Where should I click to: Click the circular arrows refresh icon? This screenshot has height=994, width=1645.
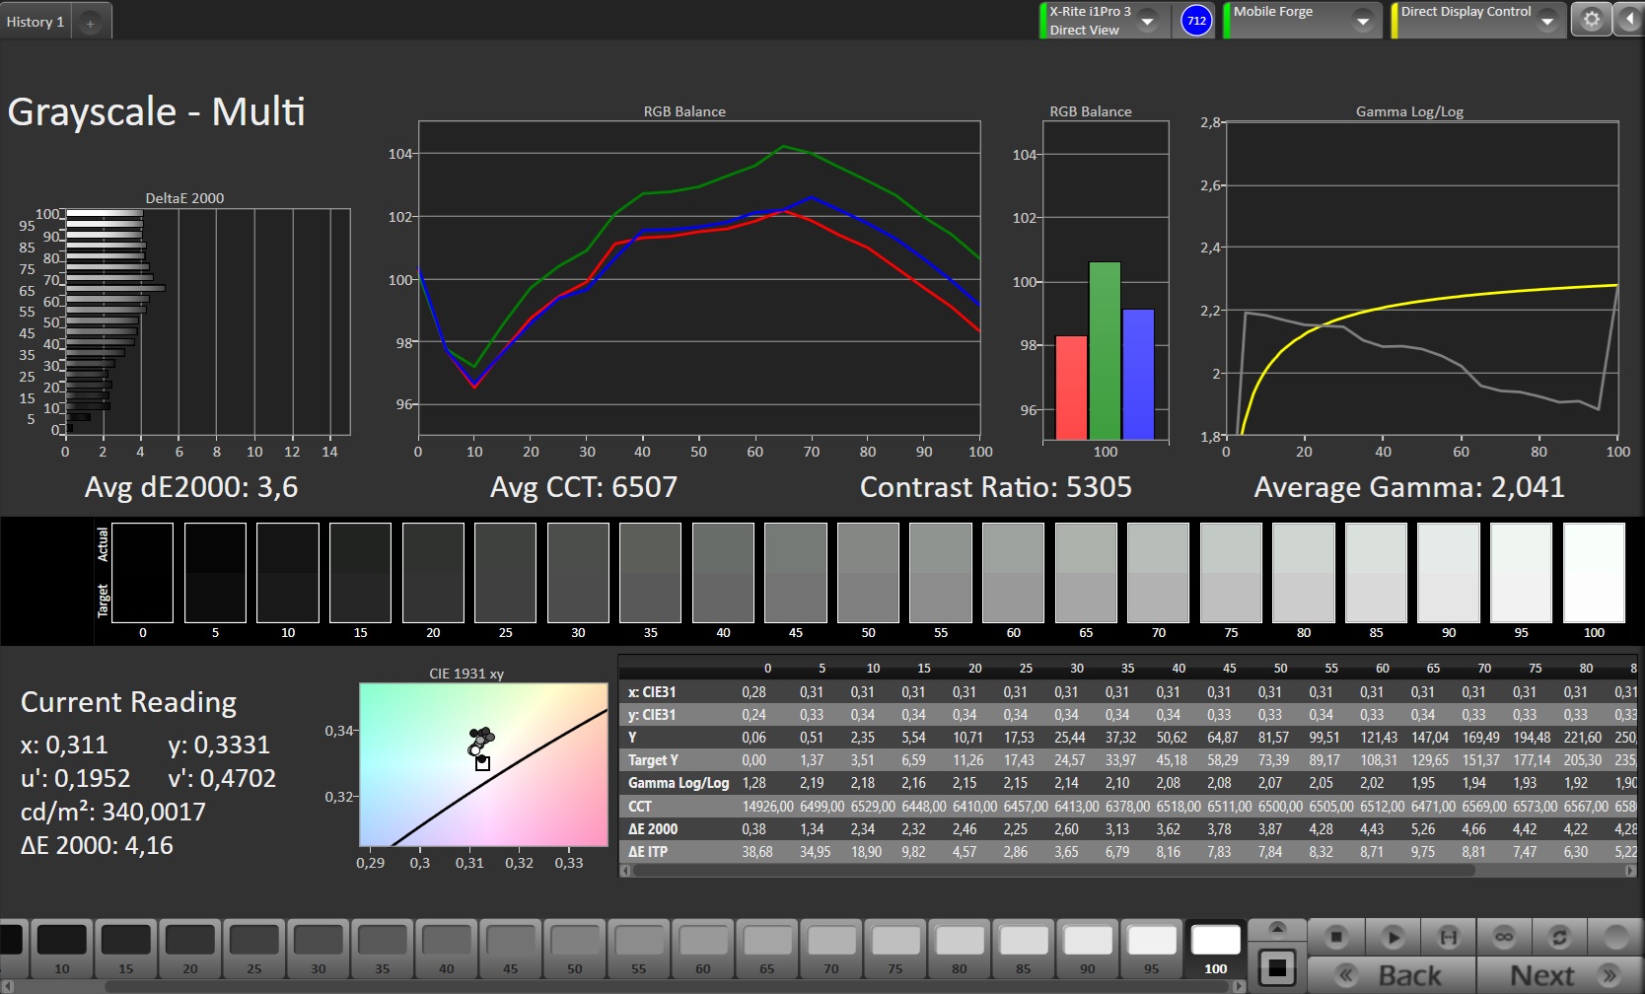[x=1559, y=937]
